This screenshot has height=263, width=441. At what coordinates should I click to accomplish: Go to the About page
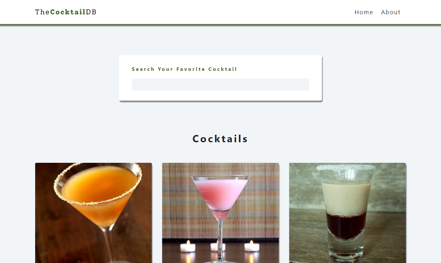click(x=391, y=12)
